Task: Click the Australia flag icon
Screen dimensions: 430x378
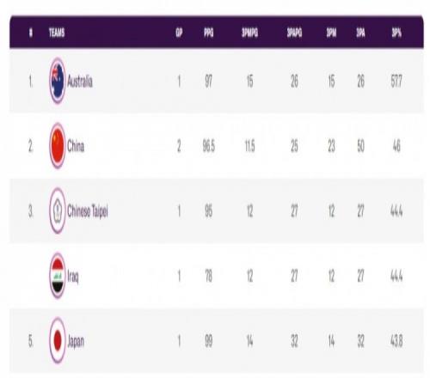Action: [58, 81]
